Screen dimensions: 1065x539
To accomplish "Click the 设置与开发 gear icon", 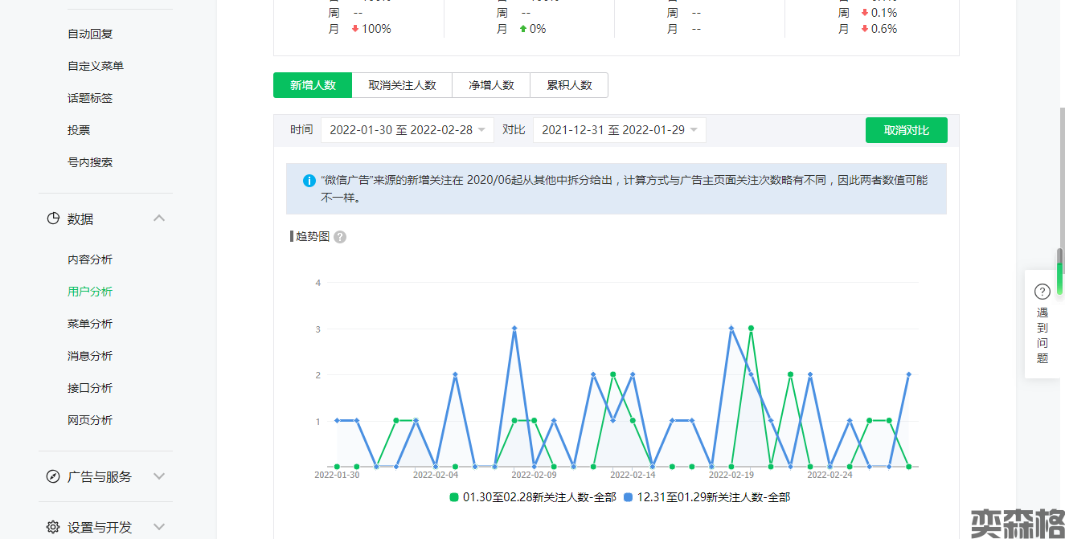I will (x=53, y=527).
